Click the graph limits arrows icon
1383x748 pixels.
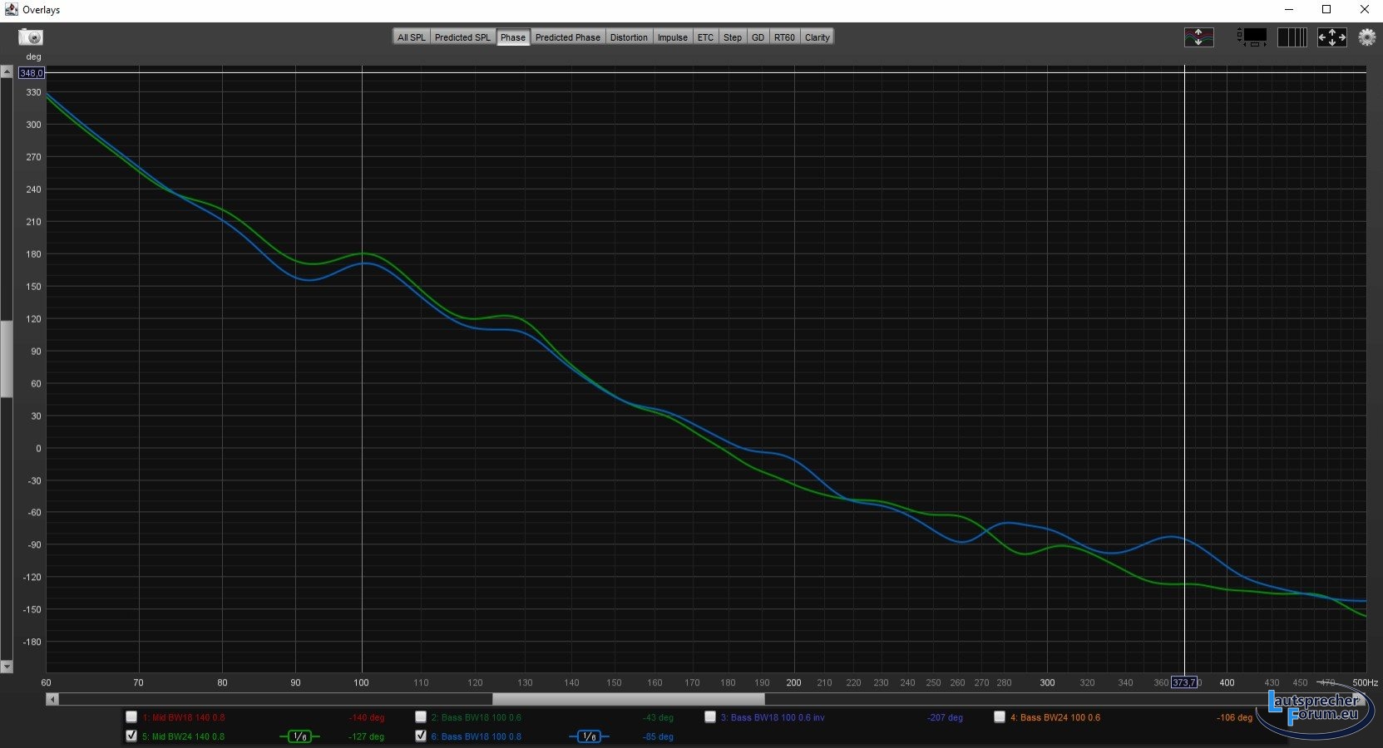point(1331,37)
